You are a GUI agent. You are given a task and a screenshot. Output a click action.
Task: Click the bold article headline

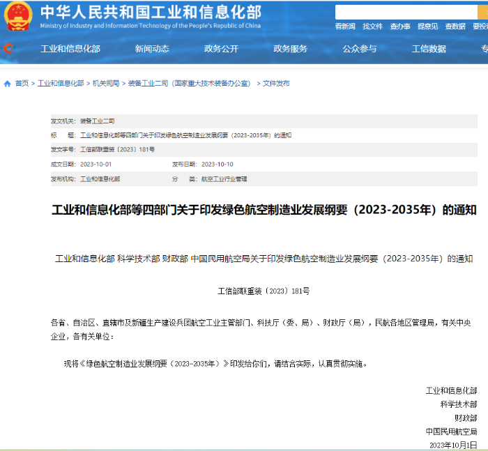coord(264,210)
